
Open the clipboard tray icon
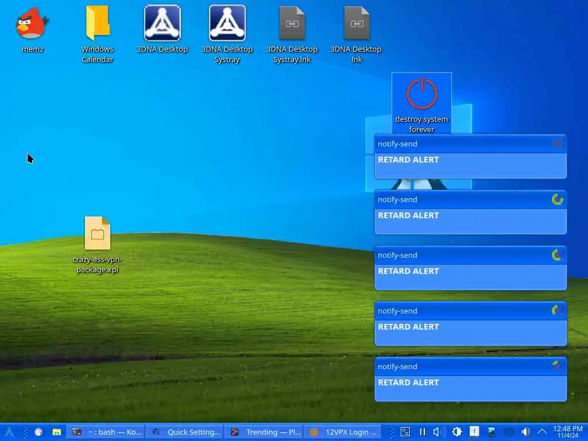(x=405, y=432)
